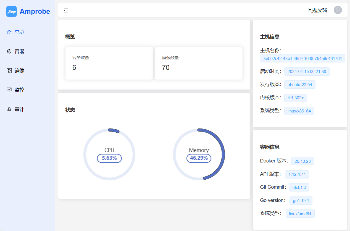Screen dimensions: 350x231
Task: Click the user avatar icon
Action: click(x=338, y=10)
